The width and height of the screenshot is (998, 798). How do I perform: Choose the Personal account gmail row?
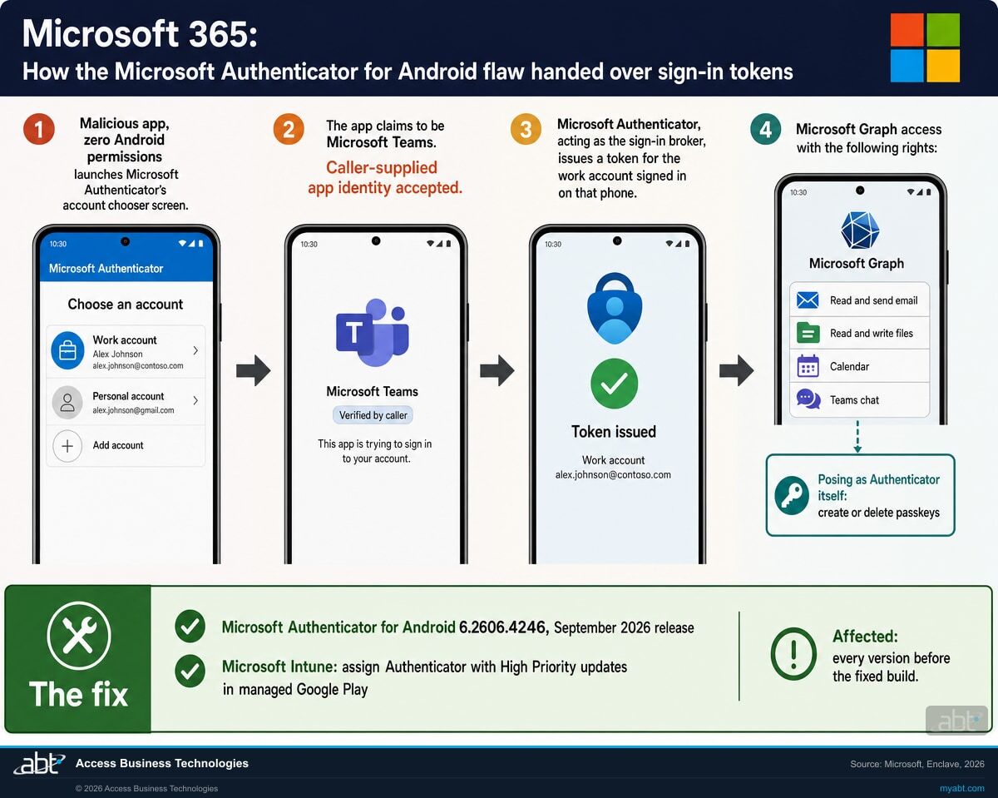[126, 401]
